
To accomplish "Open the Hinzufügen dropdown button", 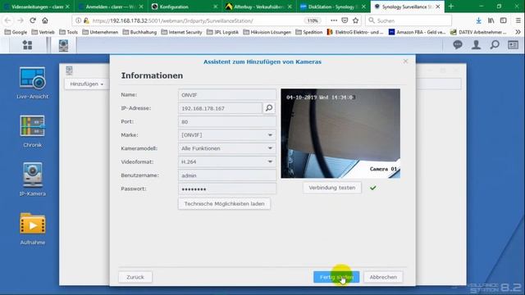I will 86,84.
